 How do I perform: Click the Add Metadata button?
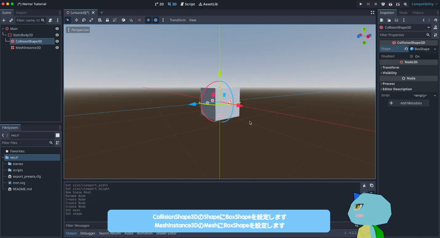coord(408,103)
